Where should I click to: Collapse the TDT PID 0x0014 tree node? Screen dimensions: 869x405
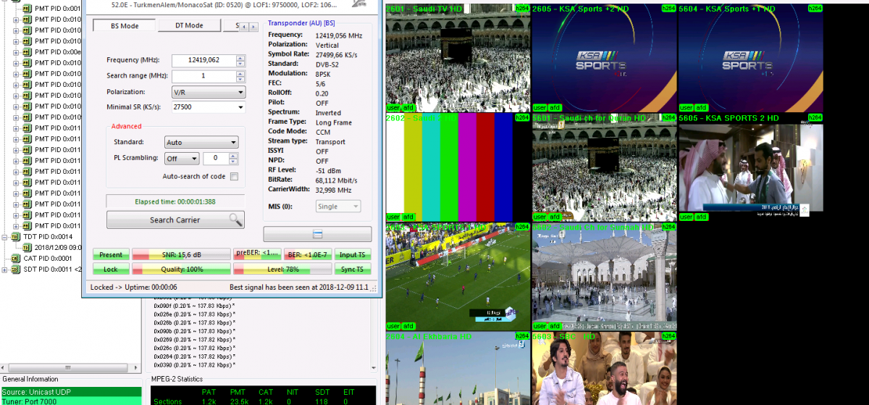coord(5,236)
